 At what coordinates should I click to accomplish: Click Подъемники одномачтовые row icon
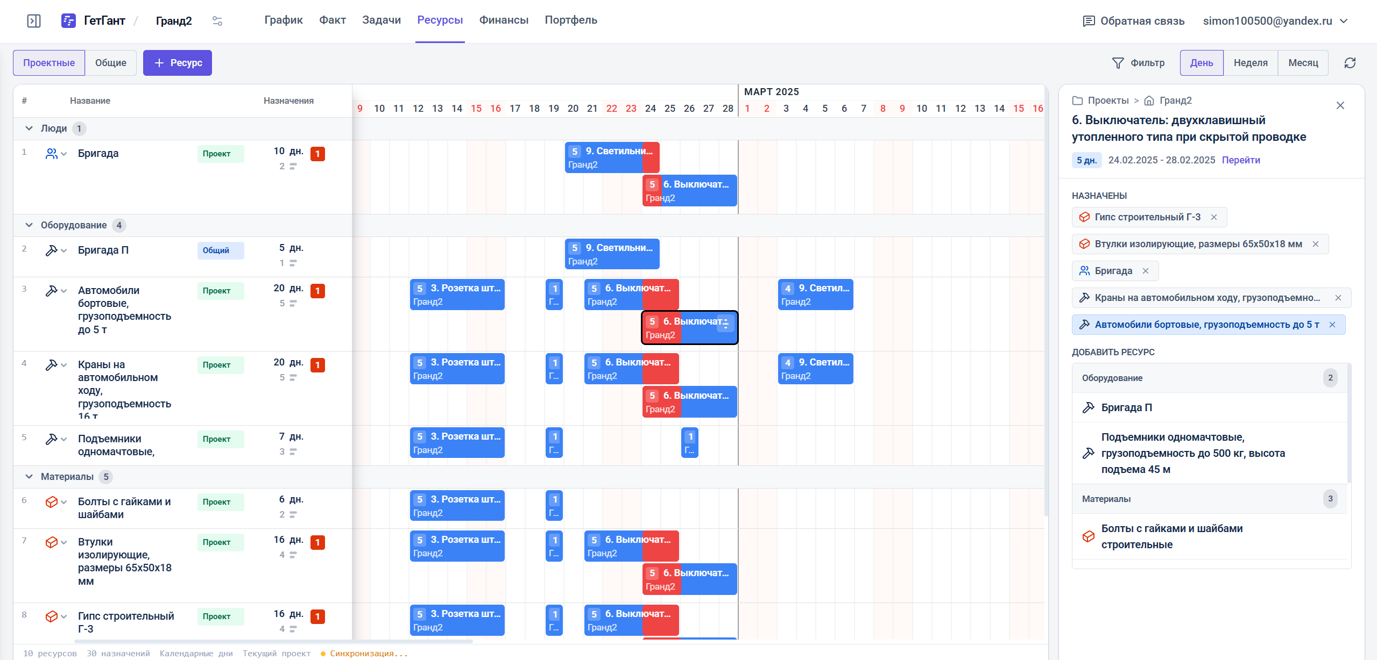click(x=52, y=439)
